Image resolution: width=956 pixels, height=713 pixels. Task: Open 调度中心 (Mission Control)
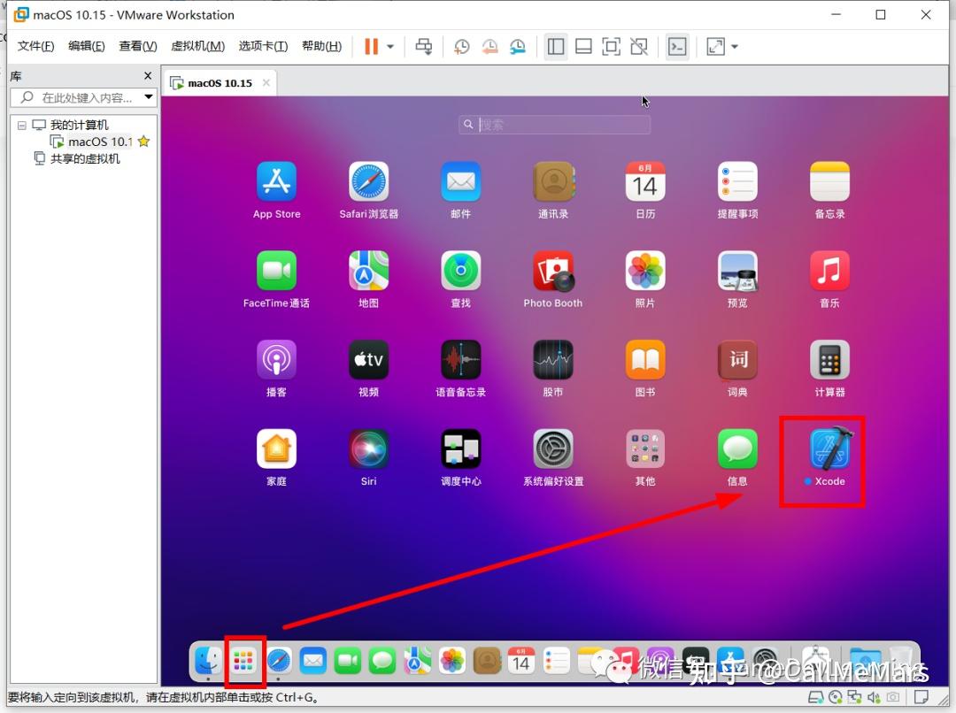[x=461, y=448]
